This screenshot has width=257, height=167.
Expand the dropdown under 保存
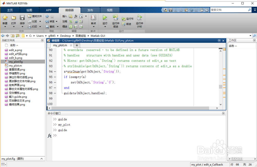22,27
